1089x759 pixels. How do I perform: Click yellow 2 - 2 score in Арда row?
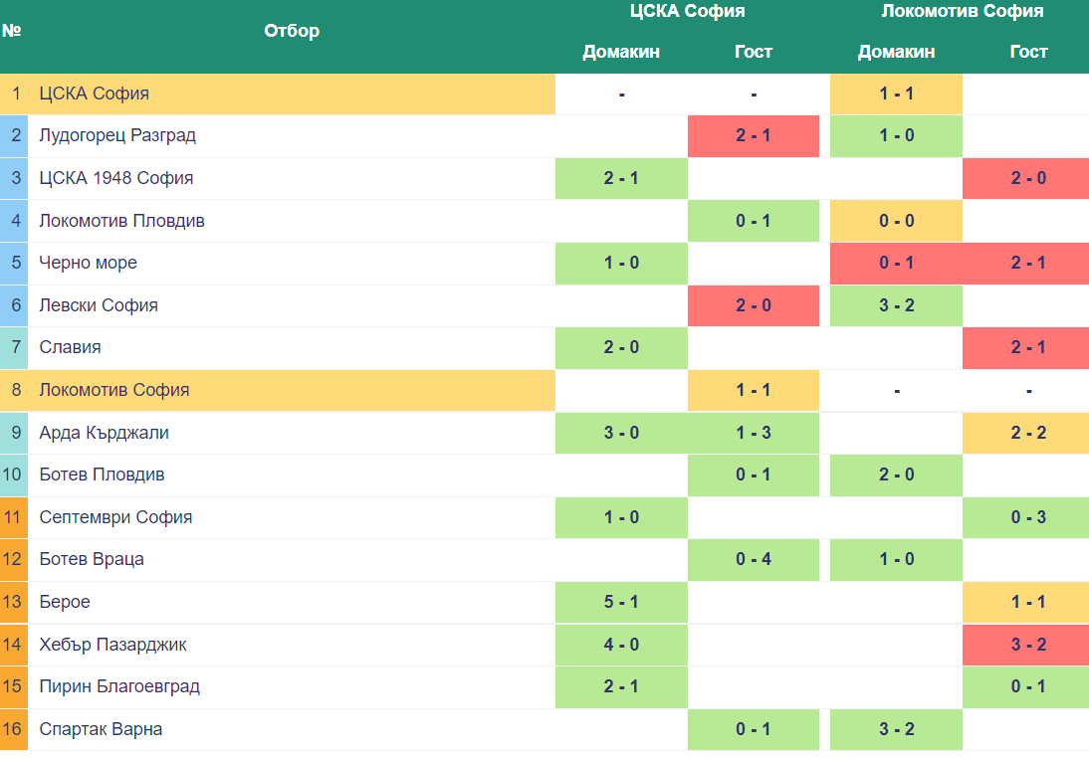coord(1026,433)
